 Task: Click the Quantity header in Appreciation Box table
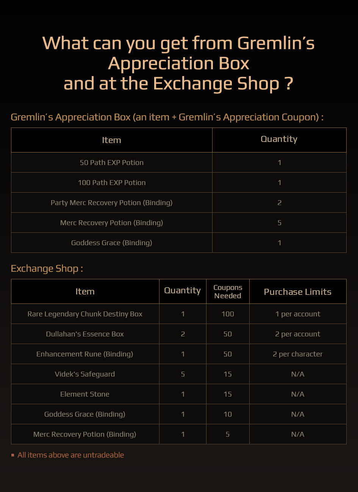tap(279, 140)
